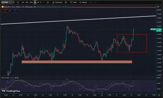
Task: Click the plus compare symbol icon
Action: pos(18,2)
